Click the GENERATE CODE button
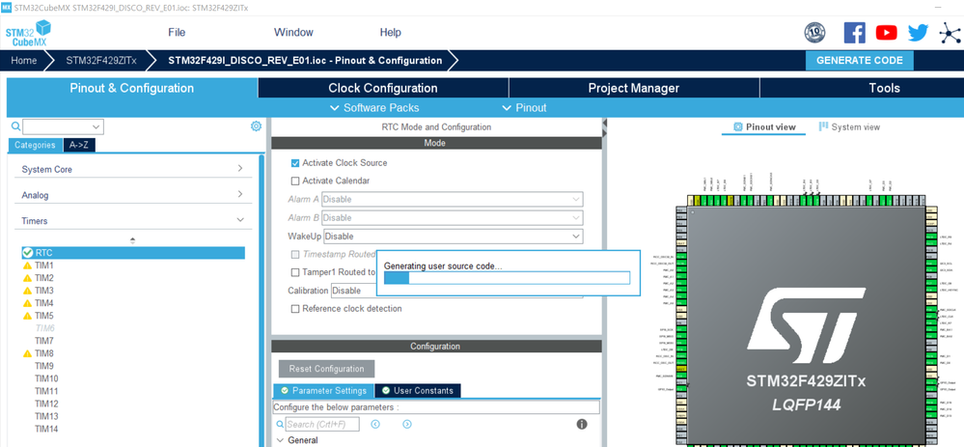Screen dimensions: 964x447 pyautogui.click(x=860, y=61)
